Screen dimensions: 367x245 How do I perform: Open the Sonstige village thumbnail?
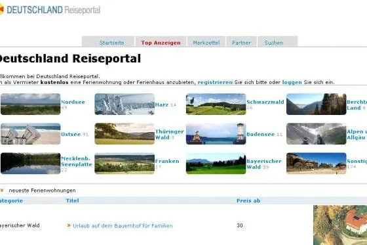click(316, 164)
